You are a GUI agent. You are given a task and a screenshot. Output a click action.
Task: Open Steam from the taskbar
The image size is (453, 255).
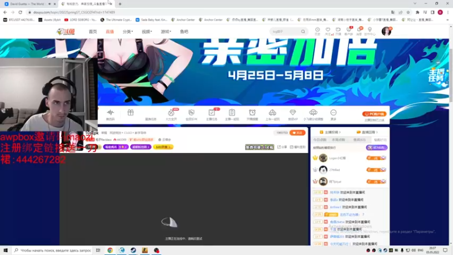(133, 250)
